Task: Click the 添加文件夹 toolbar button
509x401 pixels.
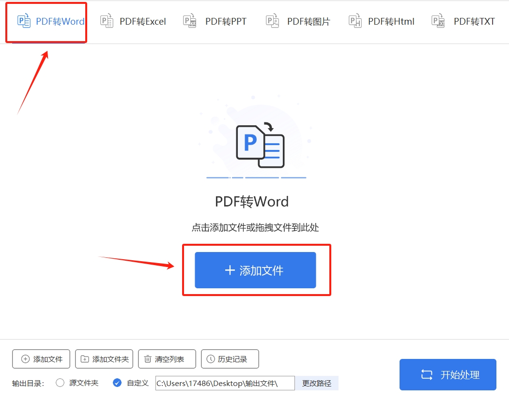Action: point(104,359)
